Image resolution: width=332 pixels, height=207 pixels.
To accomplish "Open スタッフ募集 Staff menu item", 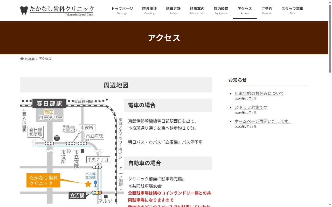I will (x=292, y=11).
